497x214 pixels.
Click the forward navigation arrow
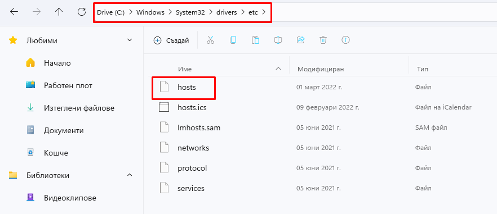[x=37, y=12]
